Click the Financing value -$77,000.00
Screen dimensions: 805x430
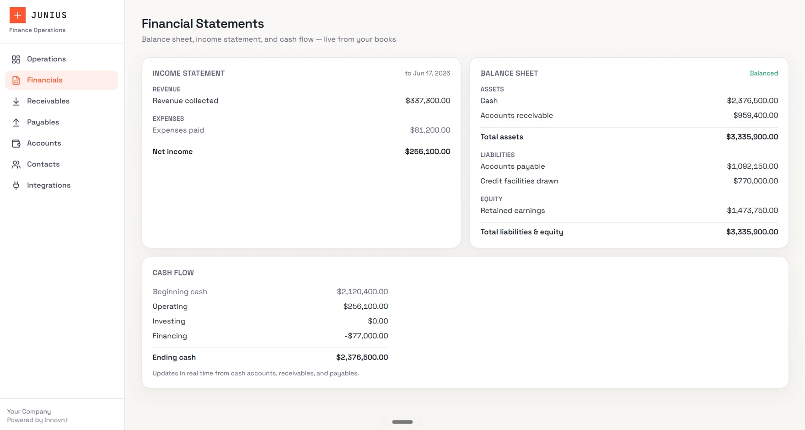pos(366,336)
